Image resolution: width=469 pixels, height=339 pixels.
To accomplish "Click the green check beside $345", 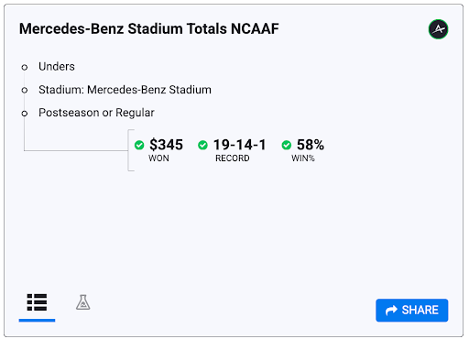I will (x=139, y=145).
